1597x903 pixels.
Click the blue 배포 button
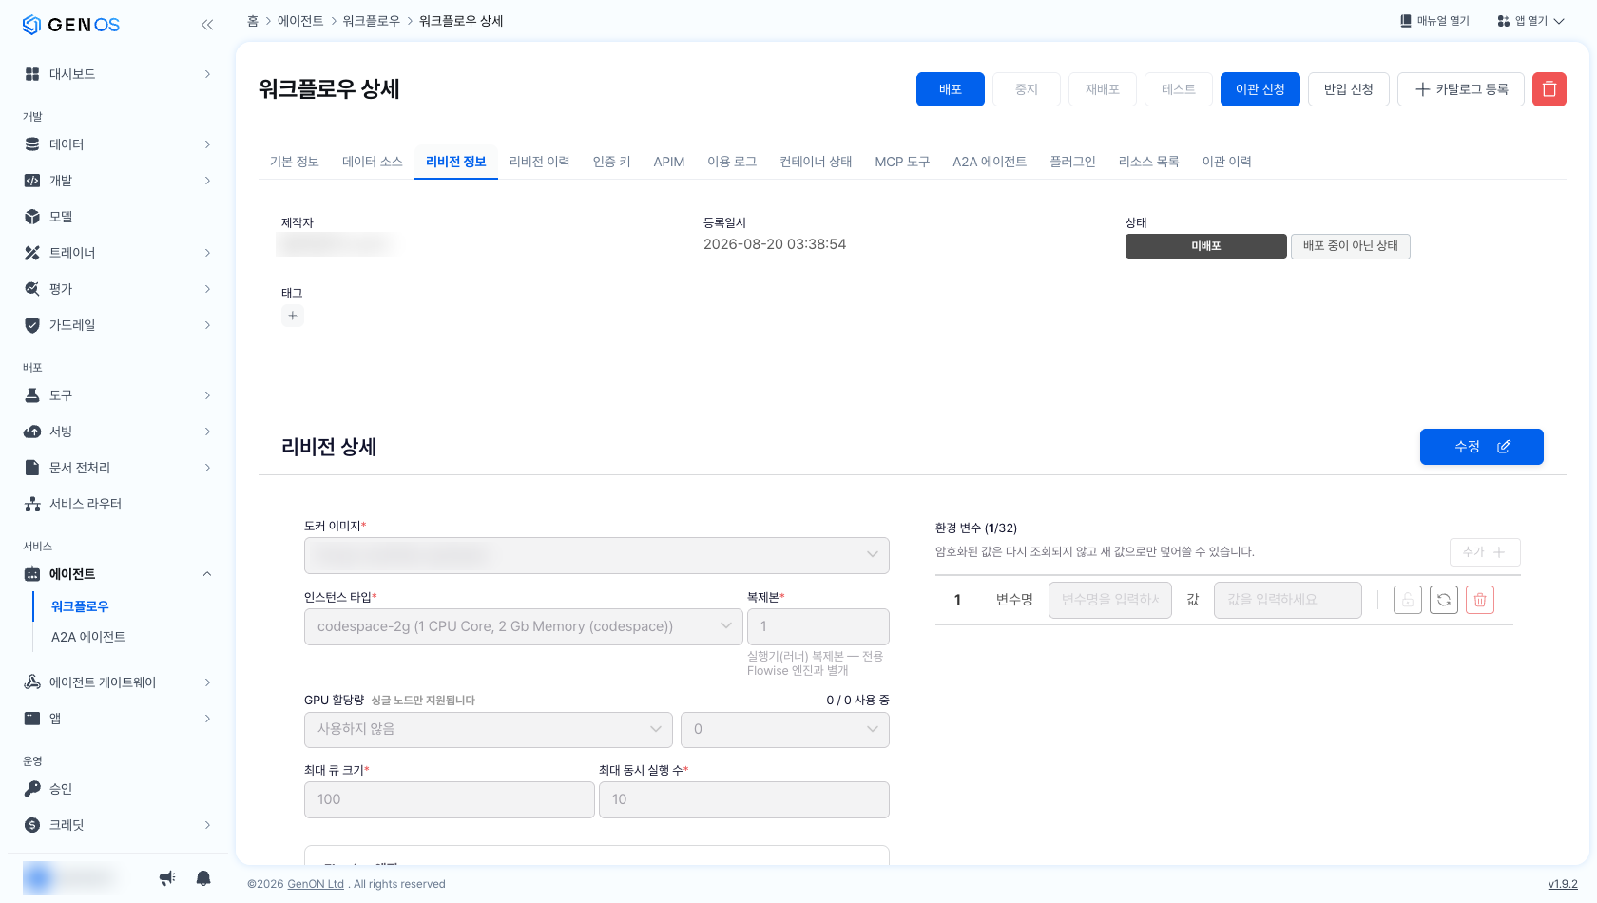[951, 89]
